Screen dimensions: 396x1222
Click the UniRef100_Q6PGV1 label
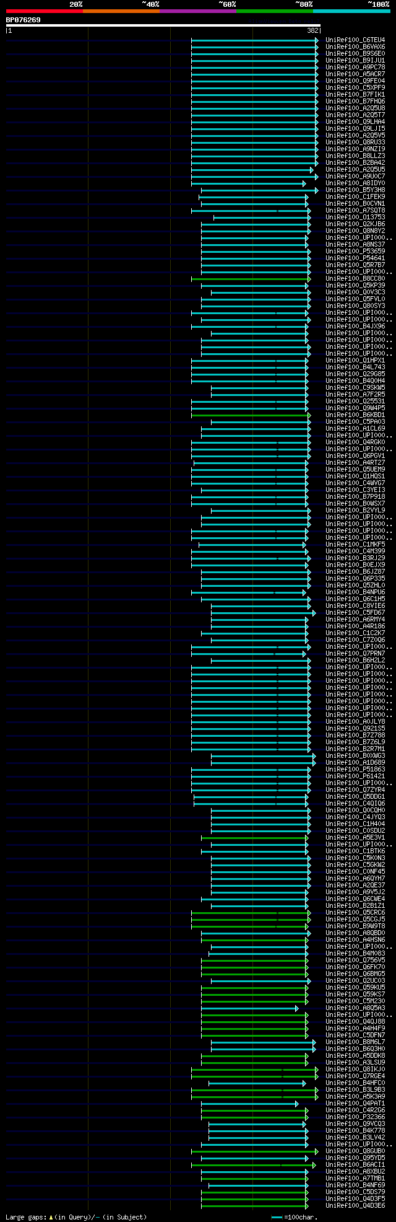click(x=355, y=456)
